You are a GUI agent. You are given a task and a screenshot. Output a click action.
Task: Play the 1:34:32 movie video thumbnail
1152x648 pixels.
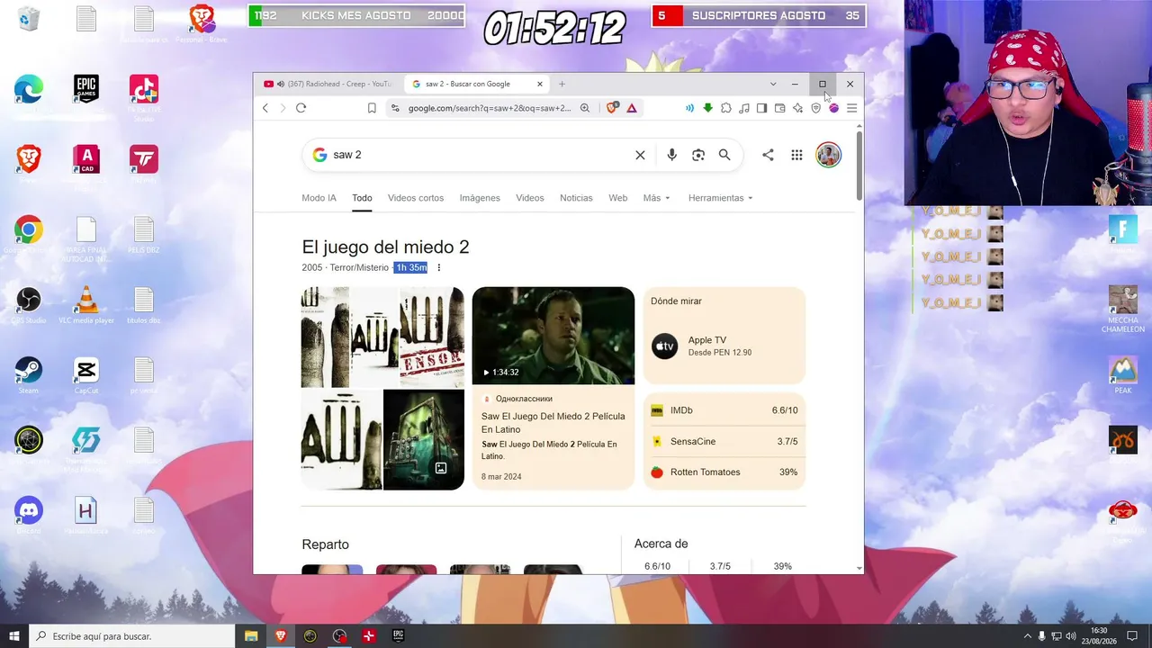(553, 336)
